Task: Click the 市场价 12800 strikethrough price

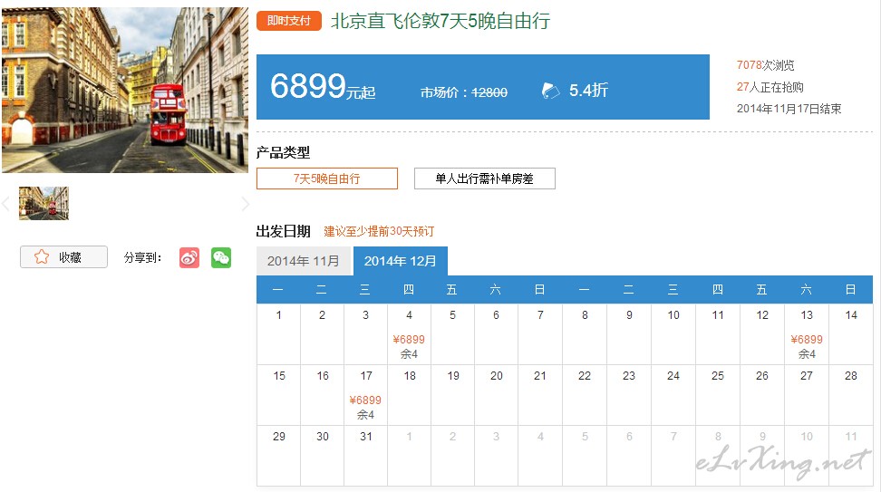Action: [x=463, y=92]
